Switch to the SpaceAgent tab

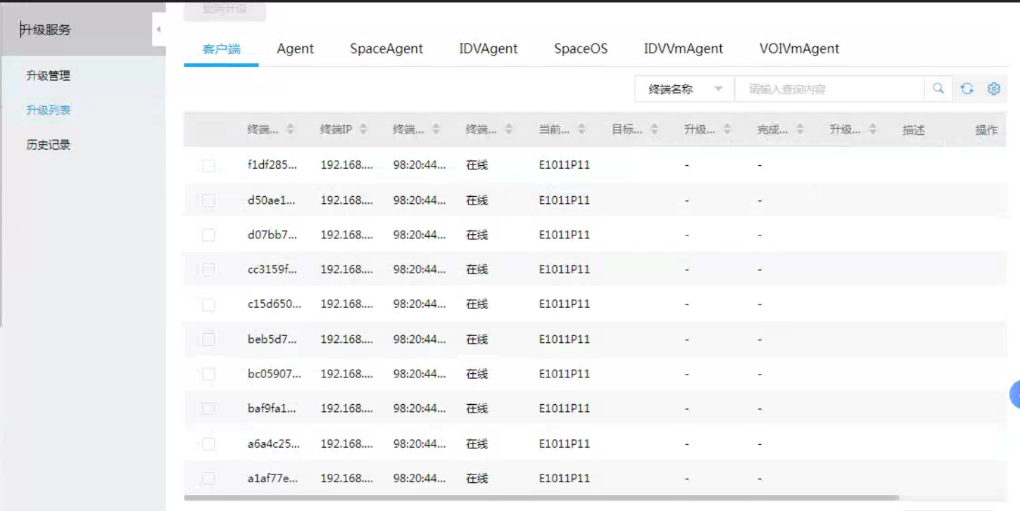(x=386, y=48)
